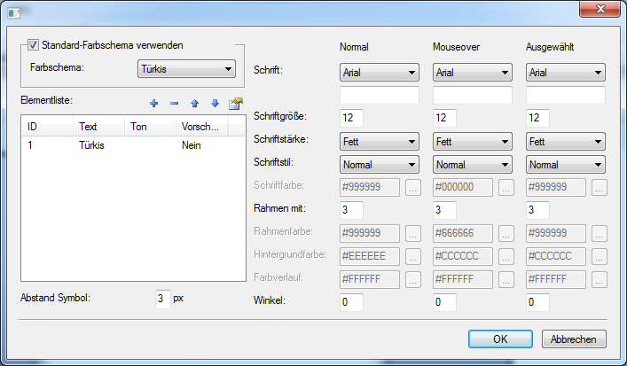
Task: Move the element down with the down arrow
Action: 216,104
